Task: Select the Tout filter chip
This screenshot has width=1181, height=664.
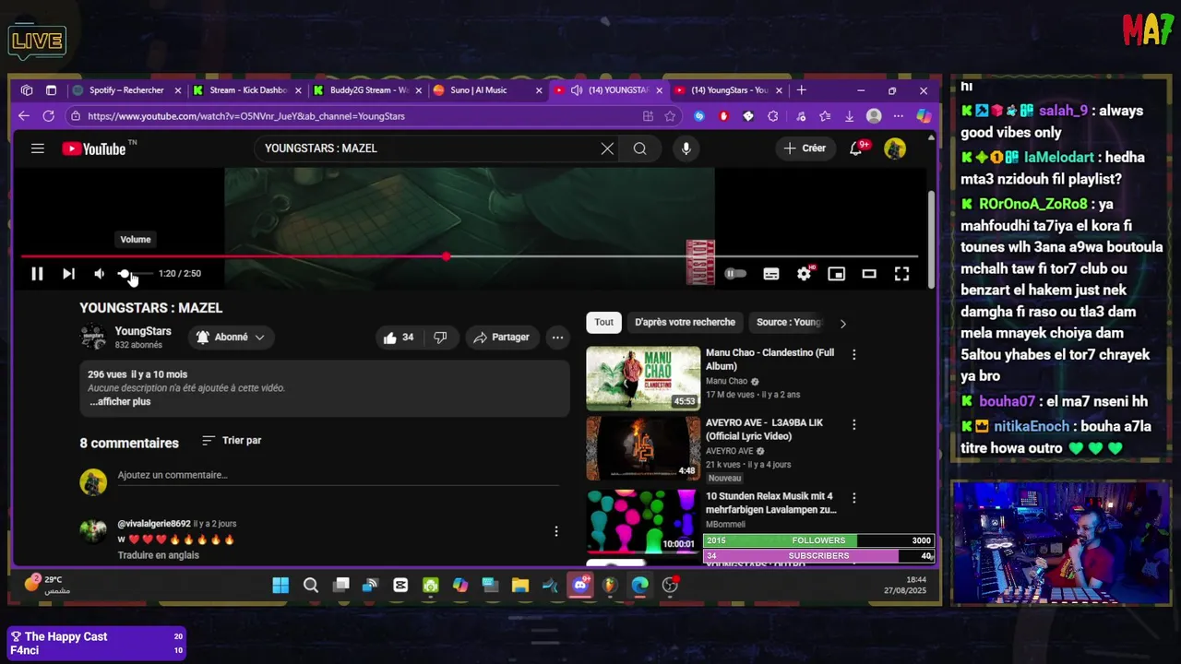Action: click(x=603, y=323)
